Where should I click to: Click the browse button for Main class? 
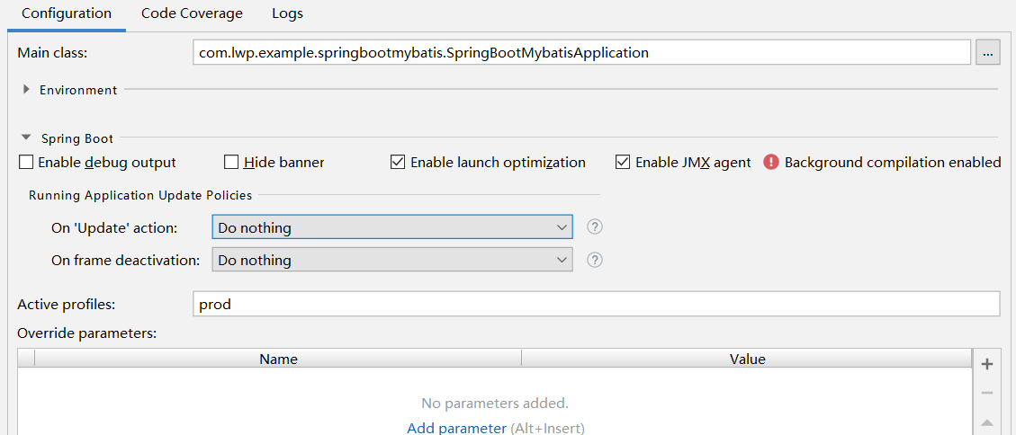click(987, 53)
